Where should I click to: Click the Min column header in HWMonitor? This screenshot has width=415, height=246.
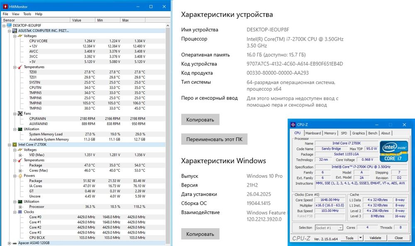pyautogui.click(x=108, y=20)
